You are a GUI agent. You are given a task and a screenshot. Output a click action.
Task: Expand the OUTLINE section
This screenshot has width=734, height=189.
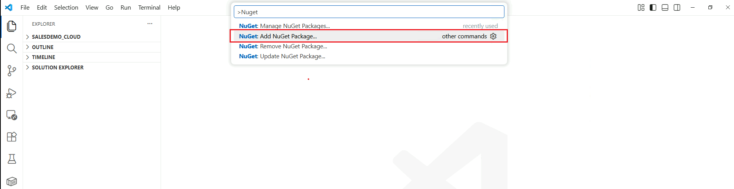click(x=43, y=47)
